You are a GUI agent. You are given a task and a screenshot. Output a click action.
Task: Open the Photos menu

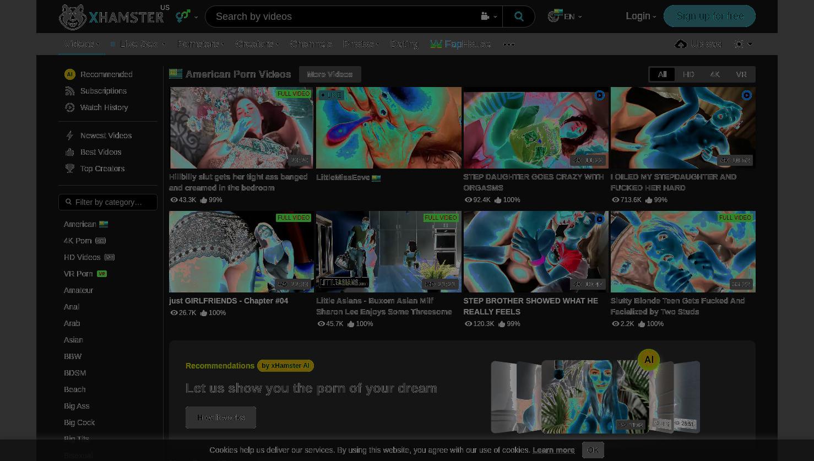[361, 44]
